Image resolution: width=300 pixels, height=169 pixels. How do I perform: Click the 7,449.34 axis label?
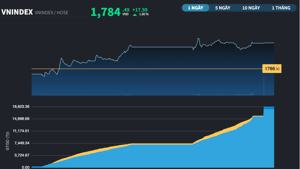pos(22,143)
